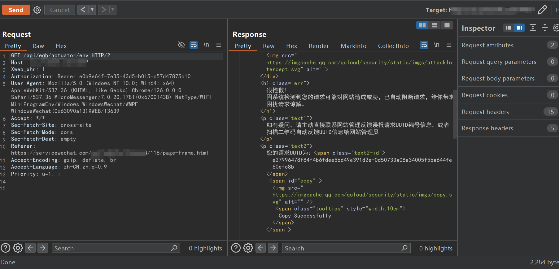Expand Request query parameters section
The image size is (559, 269).
tap(509, 62)
